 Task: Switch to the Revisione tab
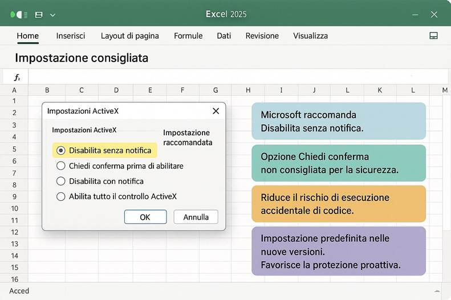coord(262,36)
